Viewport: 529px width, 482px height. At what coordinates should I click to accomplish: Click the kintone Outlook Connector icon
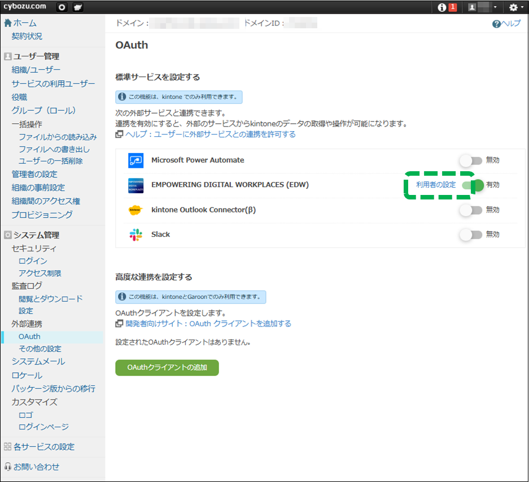tap(135, 210)
